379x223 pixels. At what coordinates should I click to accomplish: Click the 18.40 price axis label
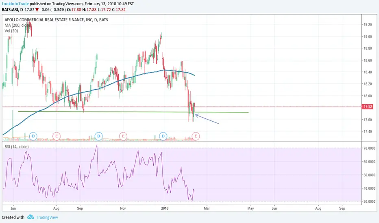pos(368,72)
